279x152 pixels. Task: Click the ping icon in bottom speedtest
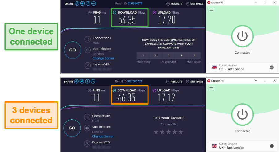coord(89,90)
